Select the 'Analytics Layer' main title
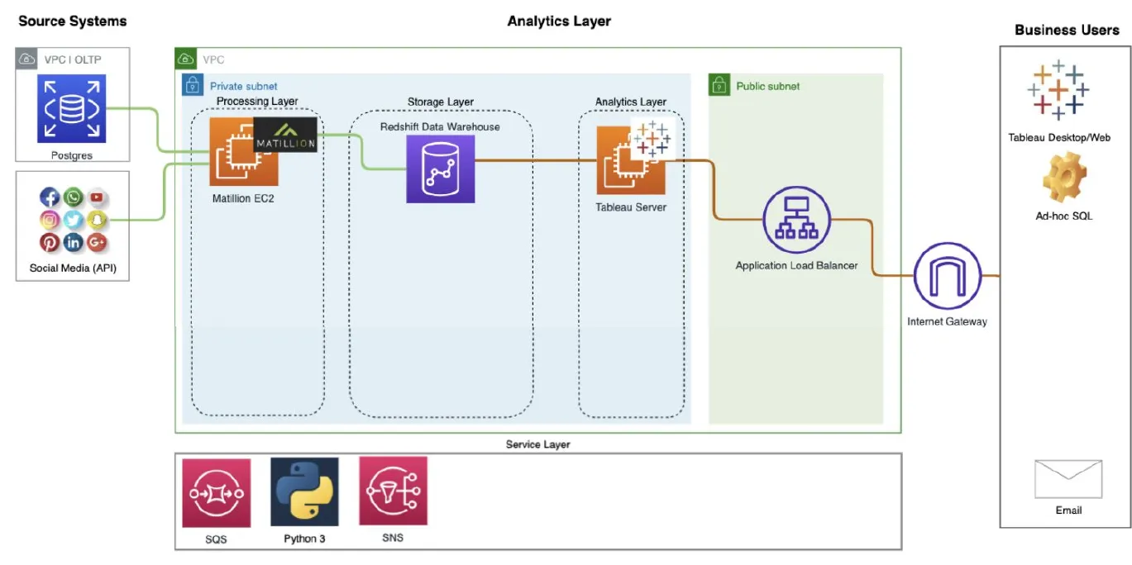 point(559,21)
